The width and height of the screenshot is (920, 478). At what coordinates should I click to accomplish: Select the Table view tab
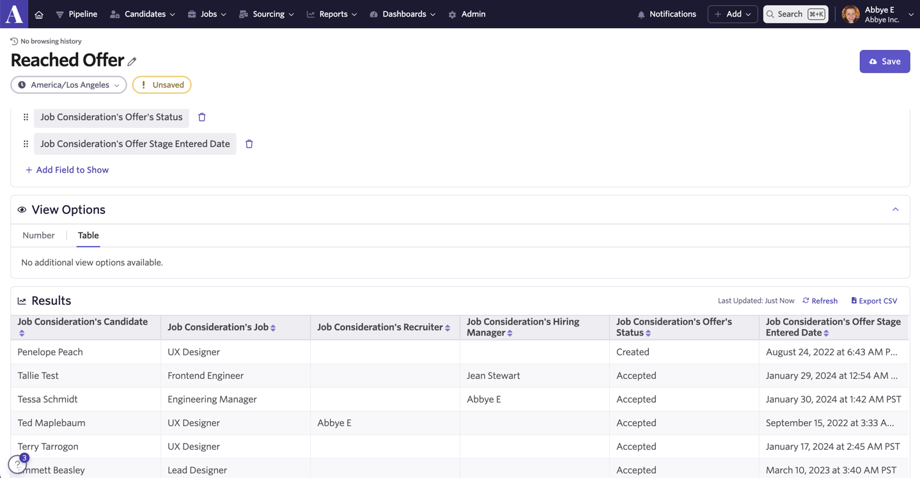click(88, 235)
